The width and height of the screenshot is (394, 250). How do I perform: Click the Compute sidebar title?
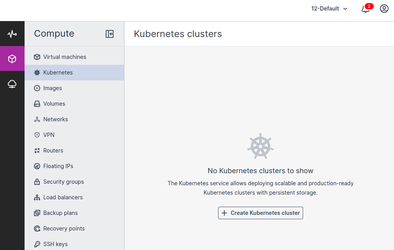pyautogui.click(x=54, y=34)
